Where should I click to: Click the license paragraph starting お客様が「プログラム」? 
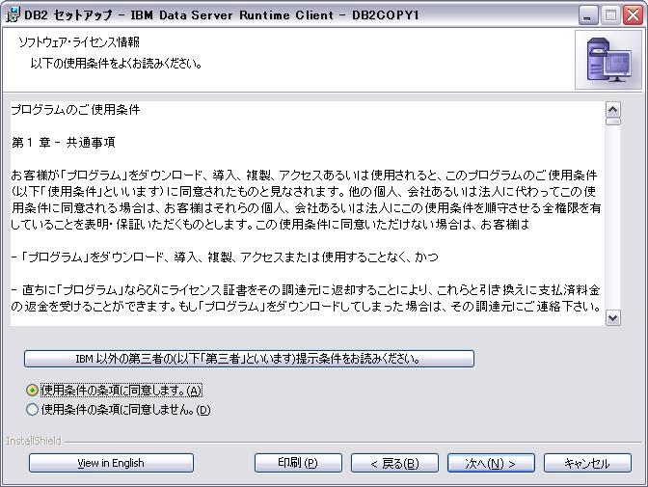pos(306,200)
